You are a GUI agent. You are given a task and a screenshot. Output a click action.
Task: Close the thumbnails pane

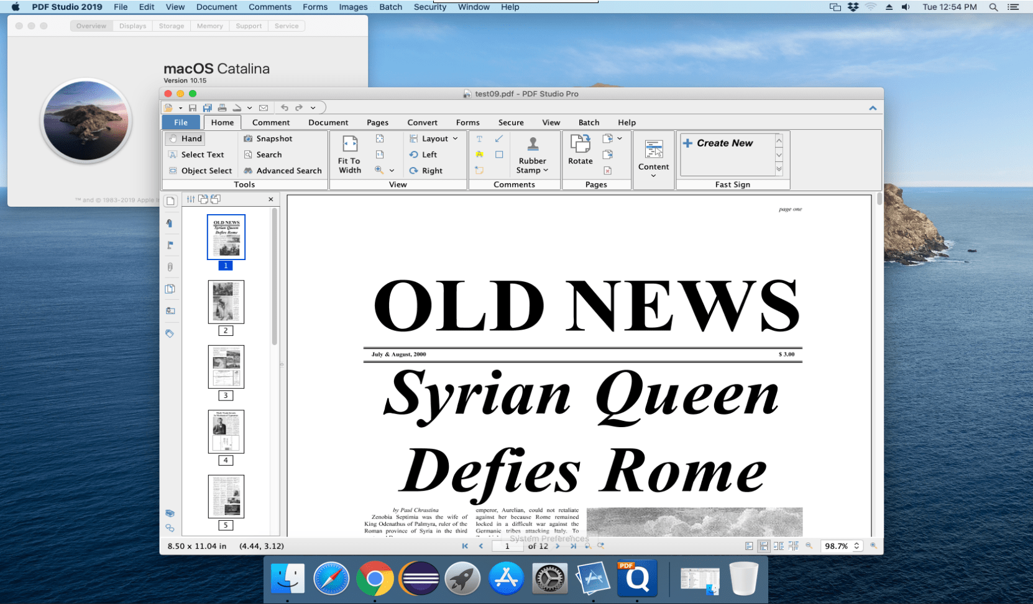[270, 199]
